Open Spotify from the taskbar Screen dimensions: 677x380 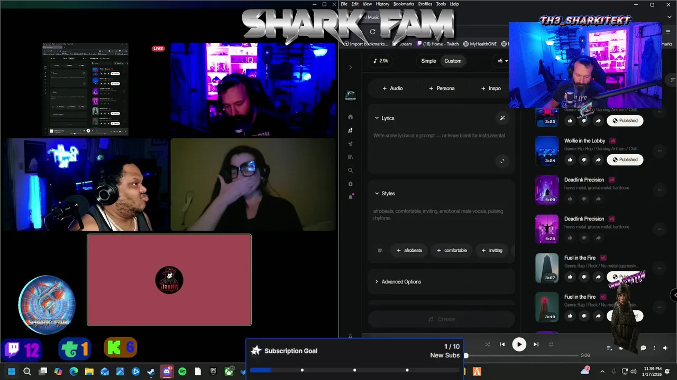coord(182,372)
